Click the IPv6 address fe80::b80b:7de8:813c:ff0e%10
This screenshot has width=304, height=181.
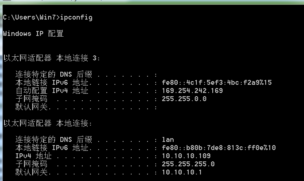tap(218, 148)
